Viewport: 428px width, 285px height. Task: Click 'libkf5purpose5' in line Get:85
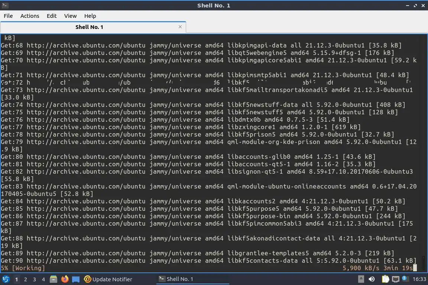pyautogui.click(x=253, y=209)
